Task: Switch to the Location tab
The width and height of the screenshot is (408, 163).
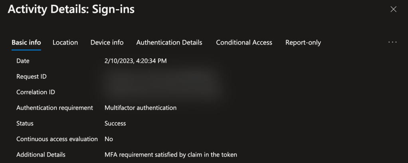Action: 65,43
